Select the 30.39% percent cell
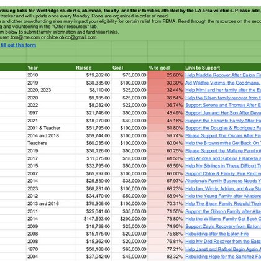The width and height of the screenshot is (261, 261). tap(166, 83)
